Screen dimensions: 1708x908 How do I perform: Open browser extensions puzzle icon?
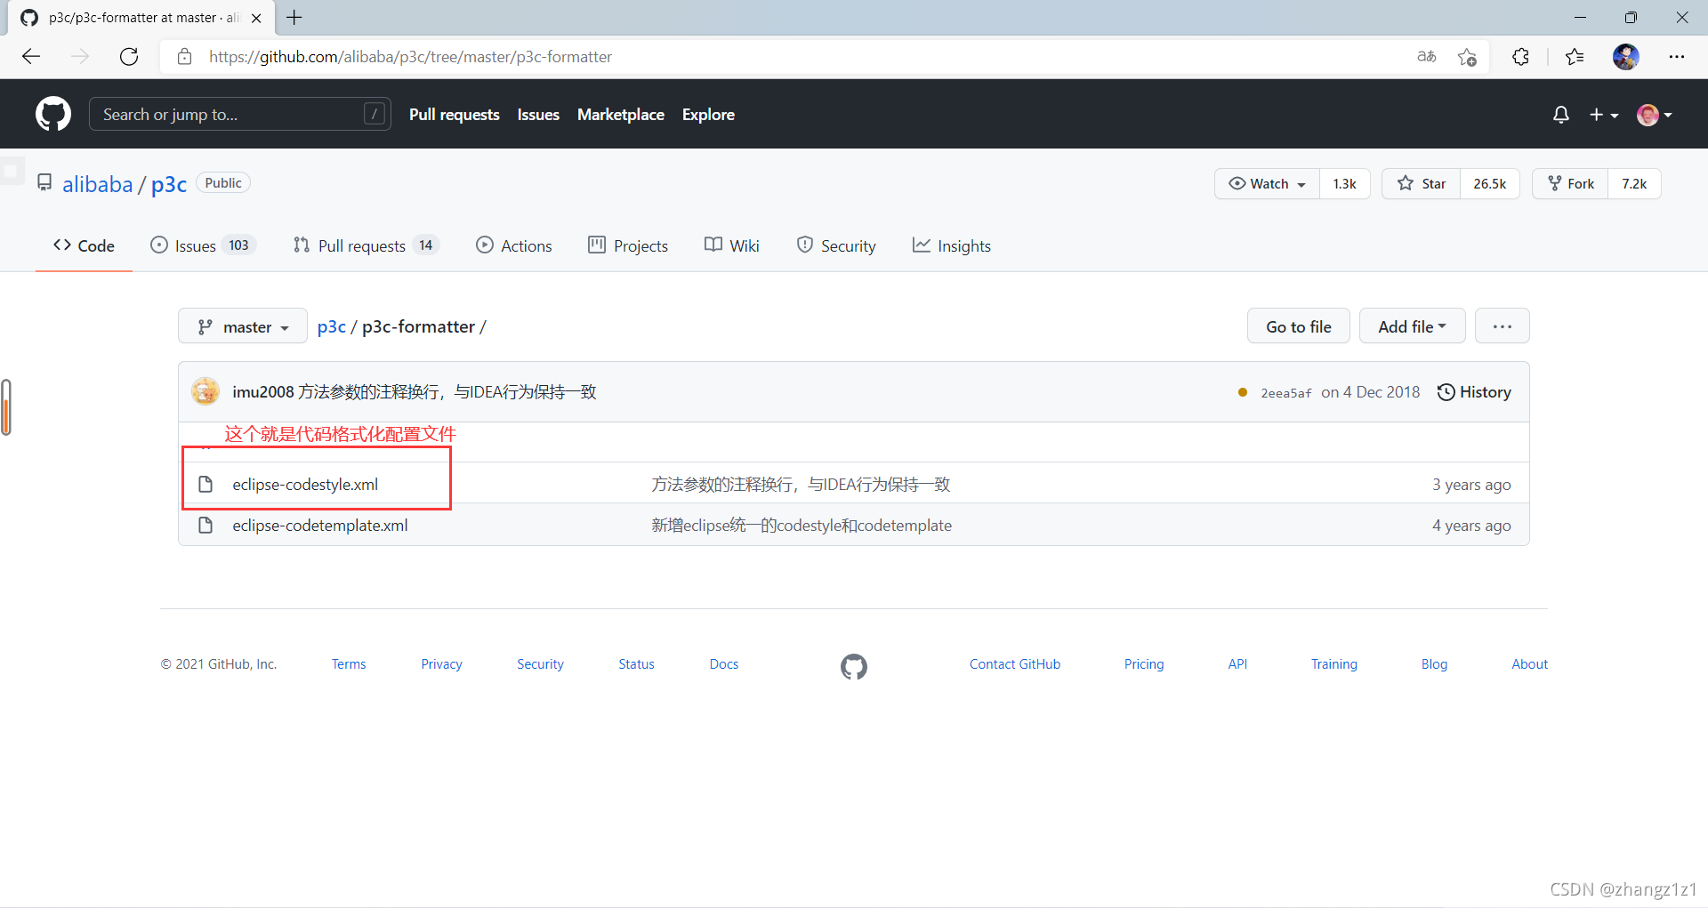pyautogui.click(x=1520, y=57)
